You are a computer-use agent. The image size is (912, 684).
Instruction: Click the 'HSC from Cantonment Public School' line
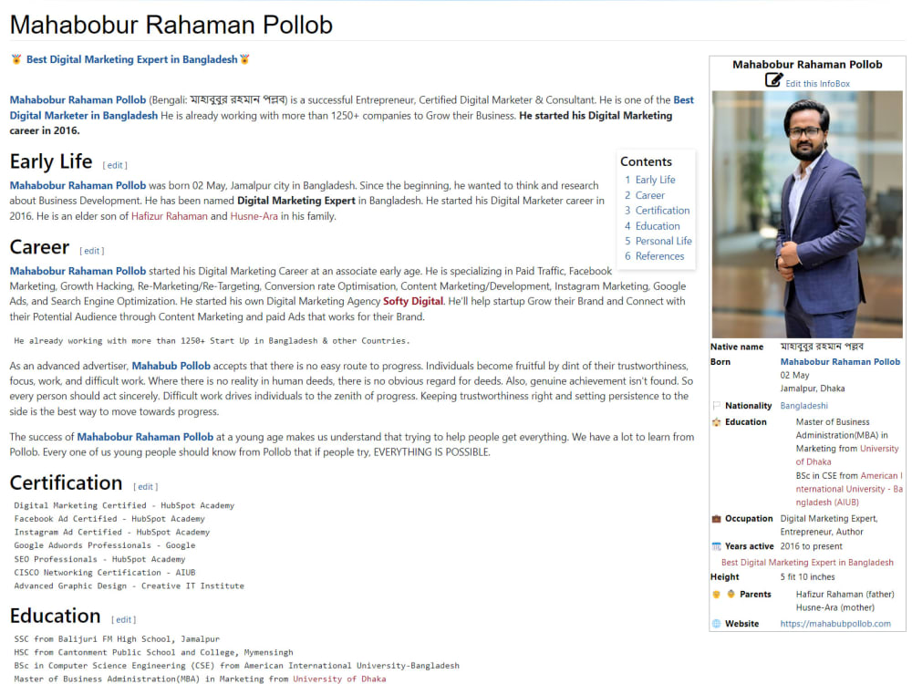(153, 652)
